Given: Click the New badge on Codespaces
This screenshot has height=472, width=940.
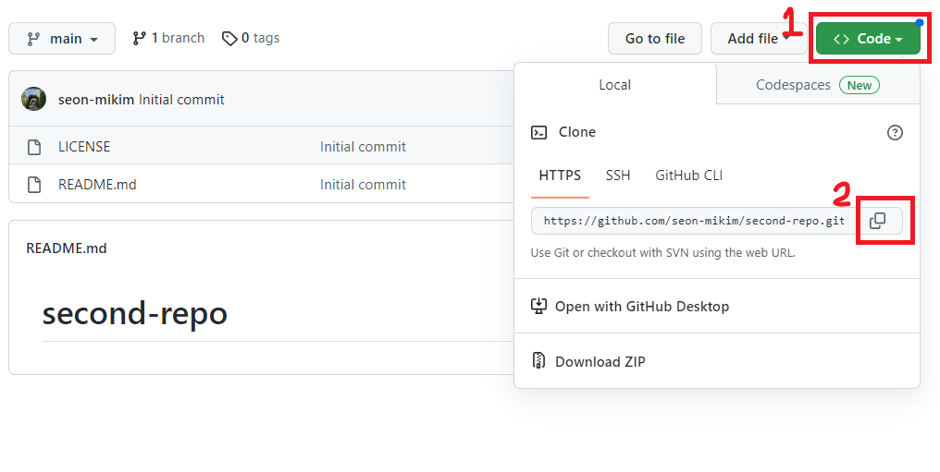Looking at the screenshot, I should tap(860, 85).
